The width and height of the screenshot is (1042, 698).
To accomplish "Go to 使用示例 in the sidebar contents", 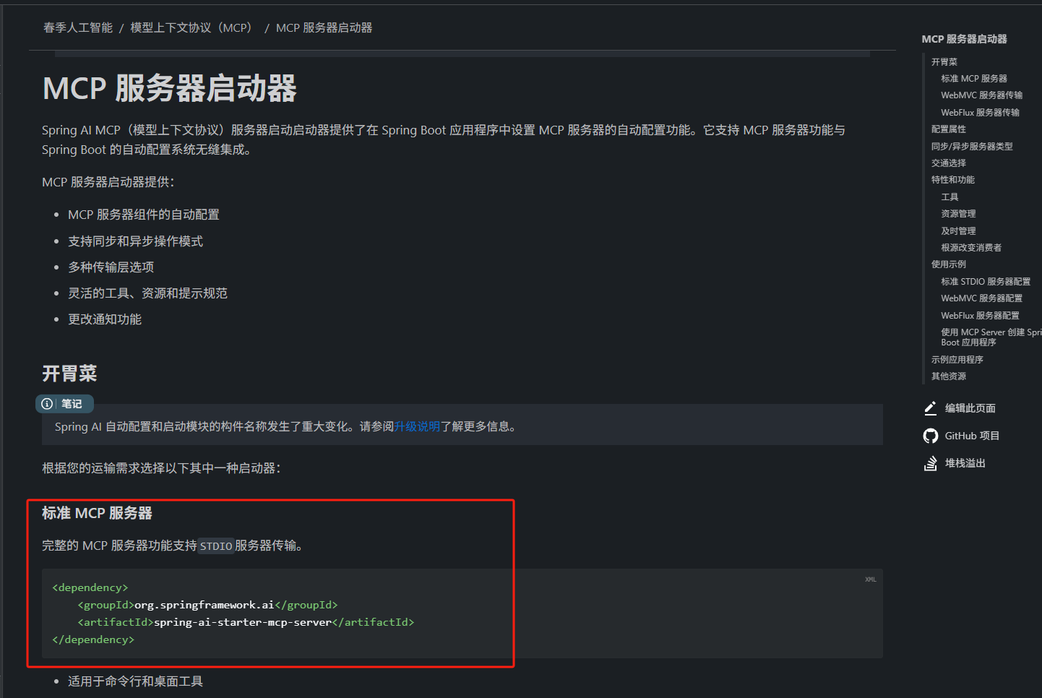I will (949, 264).
